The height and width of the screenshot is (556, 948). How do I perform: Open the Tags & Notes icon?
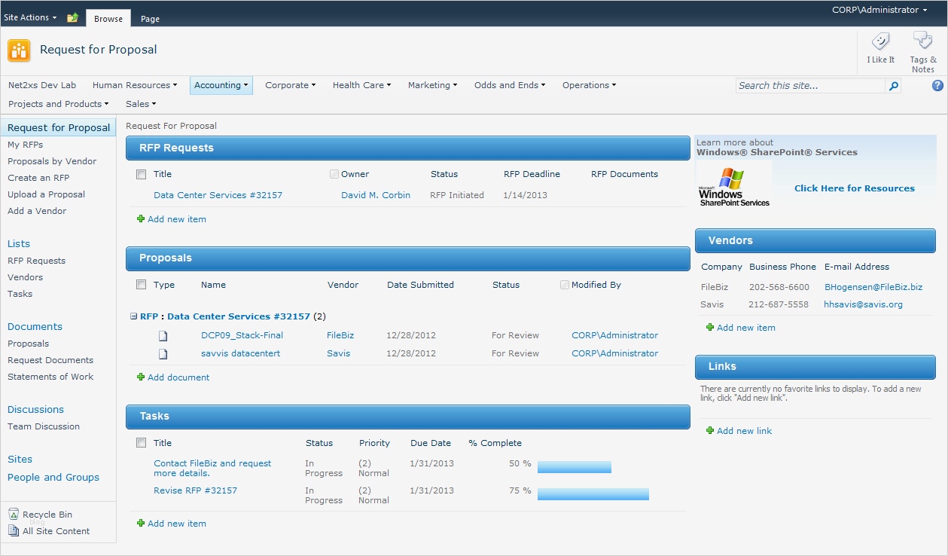click(922, 41)
